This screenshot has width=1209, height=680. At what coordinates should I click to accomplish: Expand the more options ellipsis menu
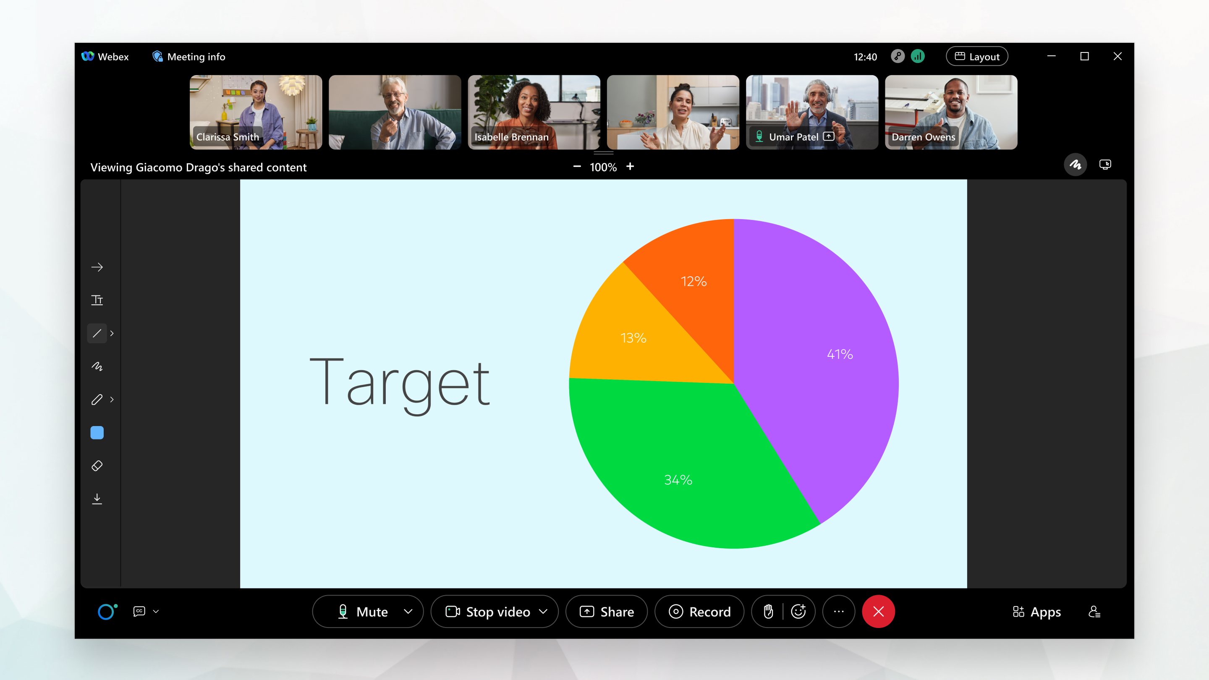pyautogui.click(x=838, y=612)
